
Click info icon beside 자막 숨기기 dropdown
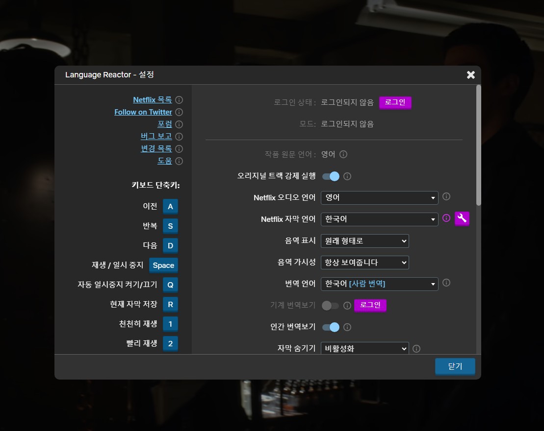416,349
